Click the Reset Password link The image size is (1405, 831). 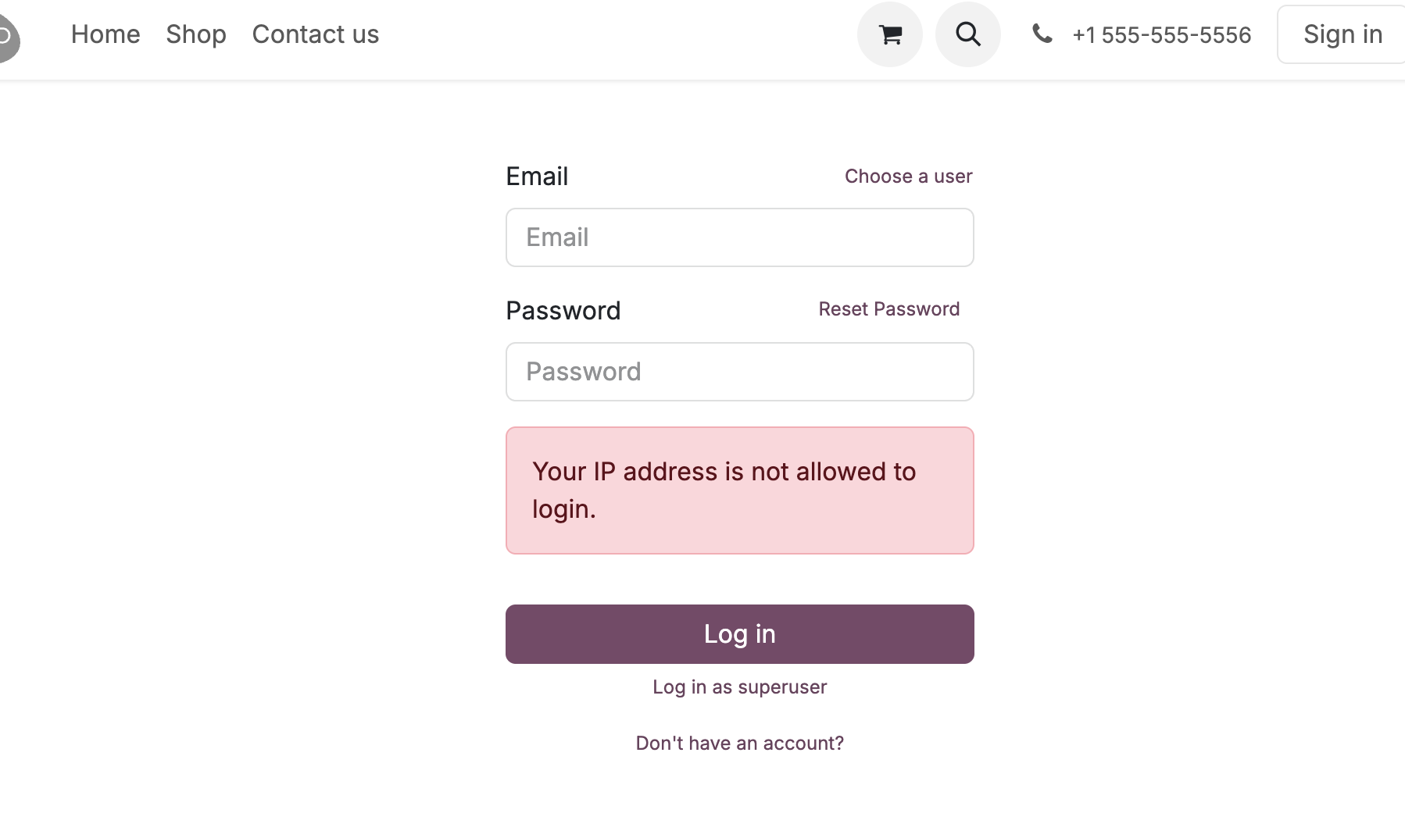tap(888, 309)
